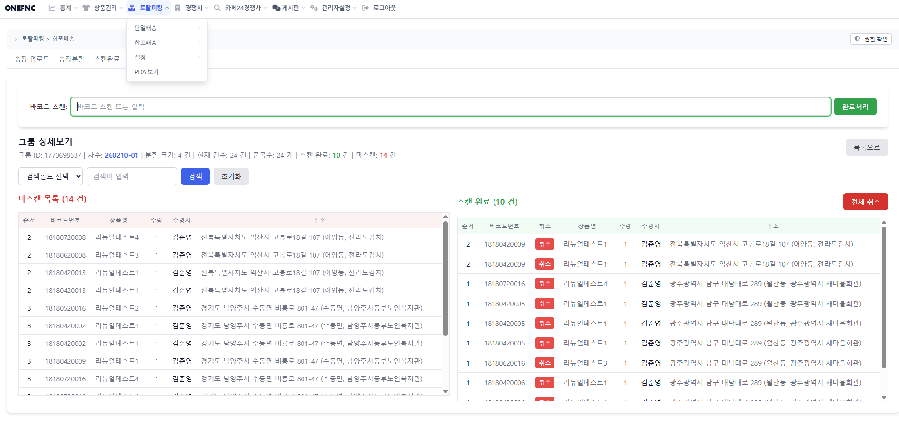Click the 로그아웃 exit icon
This screenshot has height=421, width=899.
tap(366, 8)
